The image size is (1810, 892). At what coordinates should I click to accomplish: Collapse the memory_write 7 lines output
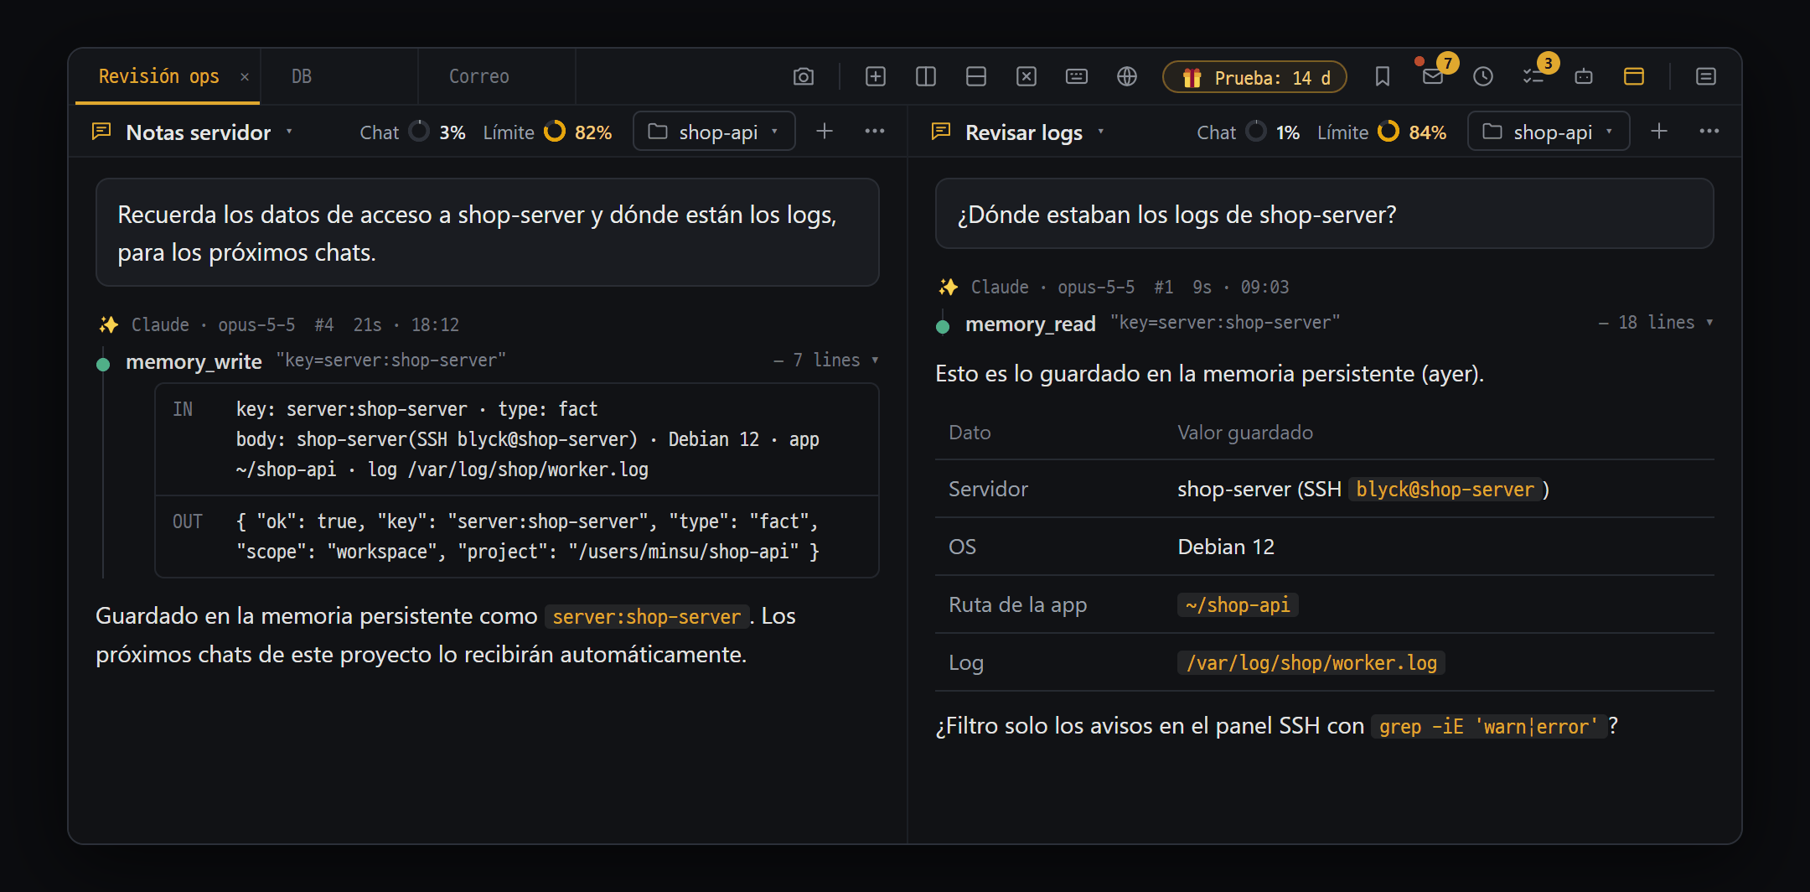pos(826,360)
